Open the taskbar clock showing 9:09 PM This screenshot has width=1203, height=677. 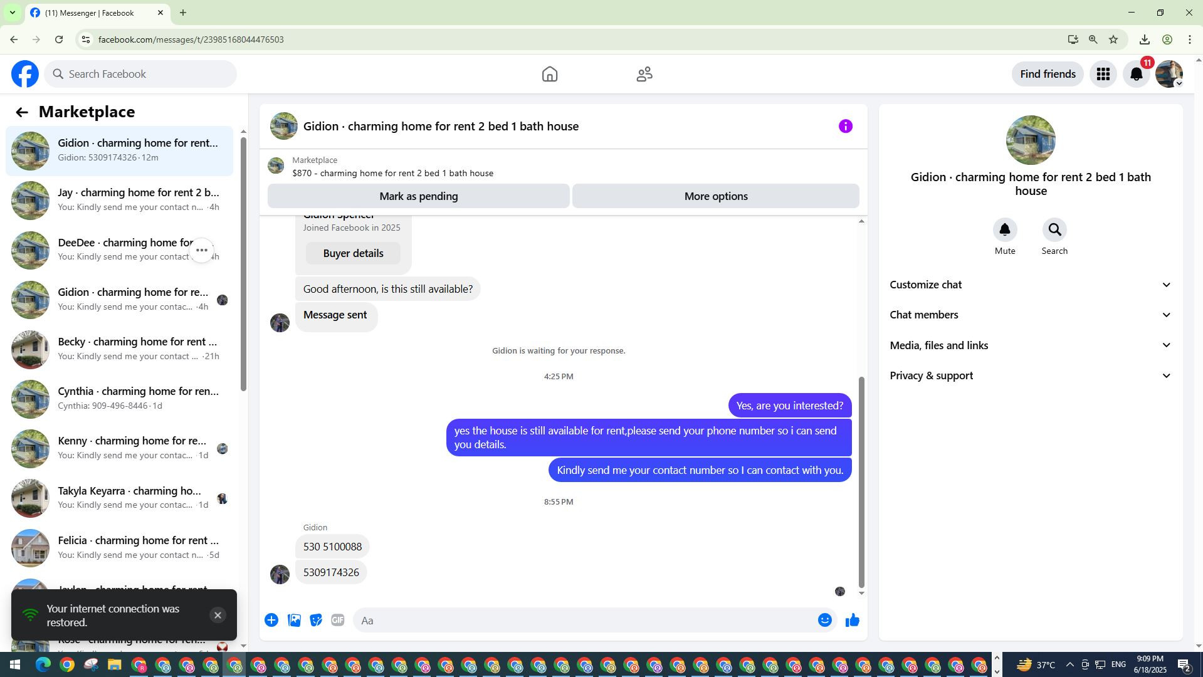coord(1150,665)
